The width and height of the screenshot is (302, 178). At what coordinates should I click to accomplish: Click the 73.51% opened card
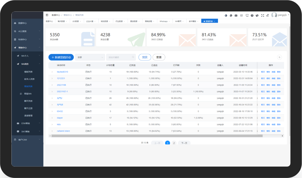click(x=267, y=37)
